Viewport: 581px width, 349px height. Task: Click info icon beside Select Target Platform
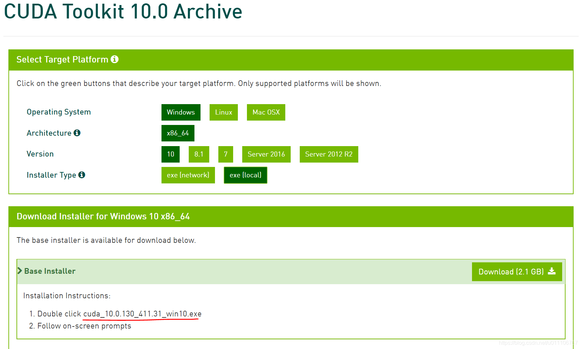(115, 59)
